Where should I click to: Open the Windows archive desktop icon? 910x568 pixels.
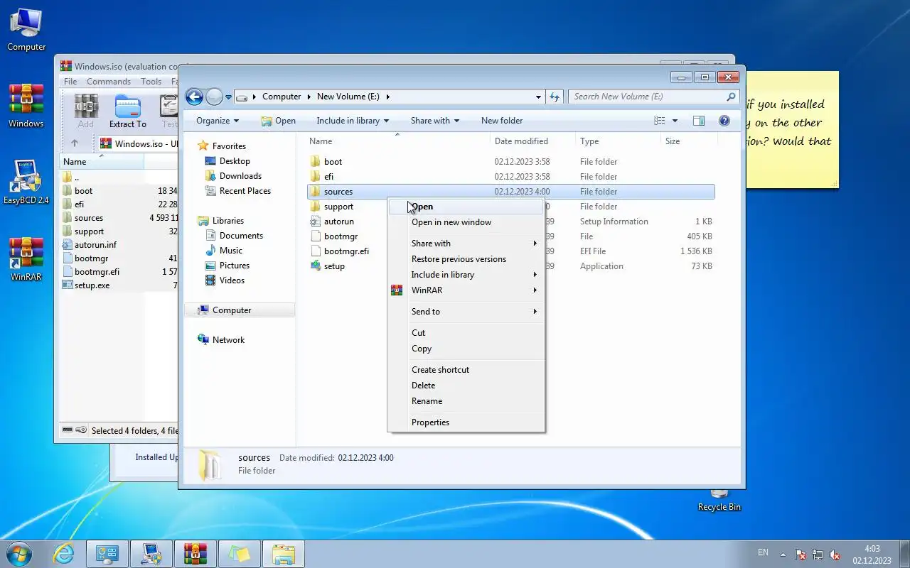(x=26, y=106)
